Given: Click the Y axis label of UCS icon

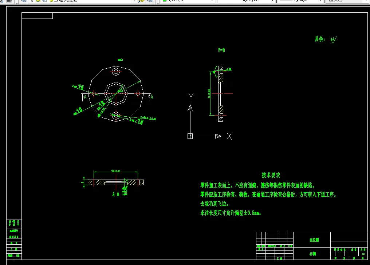Looking at the screenshot, I should (191, 97).
